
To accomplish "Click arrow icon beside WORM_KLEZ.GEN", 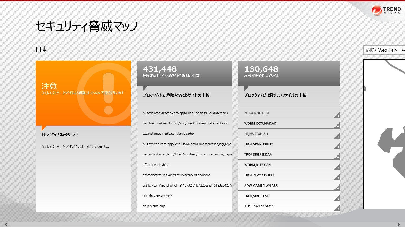I will pyautogui.click(x=337, y=168).
